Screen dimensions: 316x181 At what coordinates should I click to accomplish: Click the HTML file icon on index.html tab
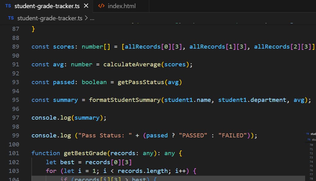tap(101, 6)
